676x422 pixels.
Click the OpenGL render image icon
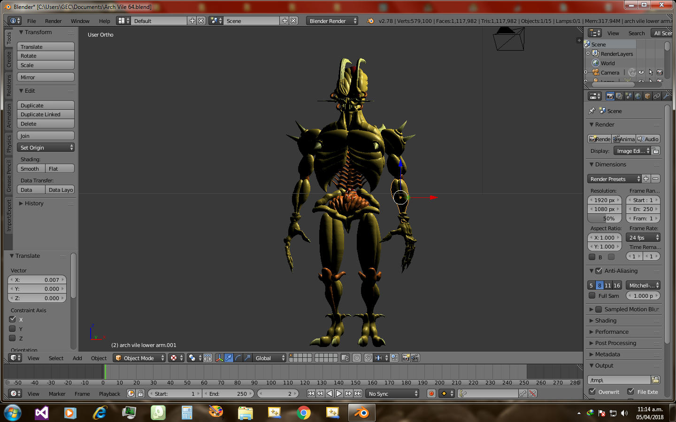tap(406, 358)
